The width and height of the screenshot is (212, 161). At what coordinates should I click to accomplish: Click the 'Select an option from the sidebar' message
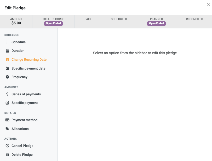tap(135, 53)
